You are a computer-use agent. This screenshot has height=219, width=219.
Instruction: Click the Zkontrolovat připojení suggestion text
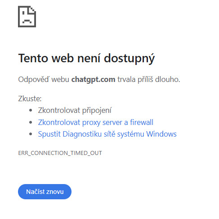pos(75,111)
